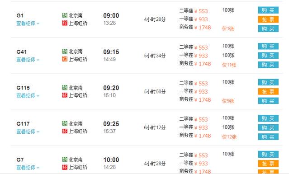This screenshot has width=289, height=174.
Task: Click the green origin icon for train G7
Action: [x=65, y=160]
